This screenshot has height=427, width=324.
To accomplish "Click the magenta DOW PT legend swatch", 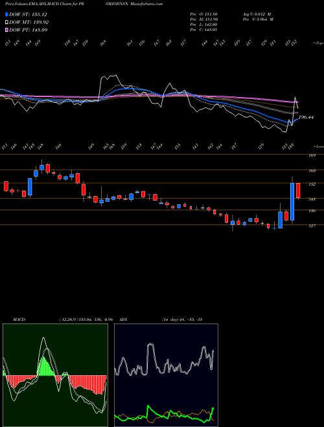I will click(6, 30).
